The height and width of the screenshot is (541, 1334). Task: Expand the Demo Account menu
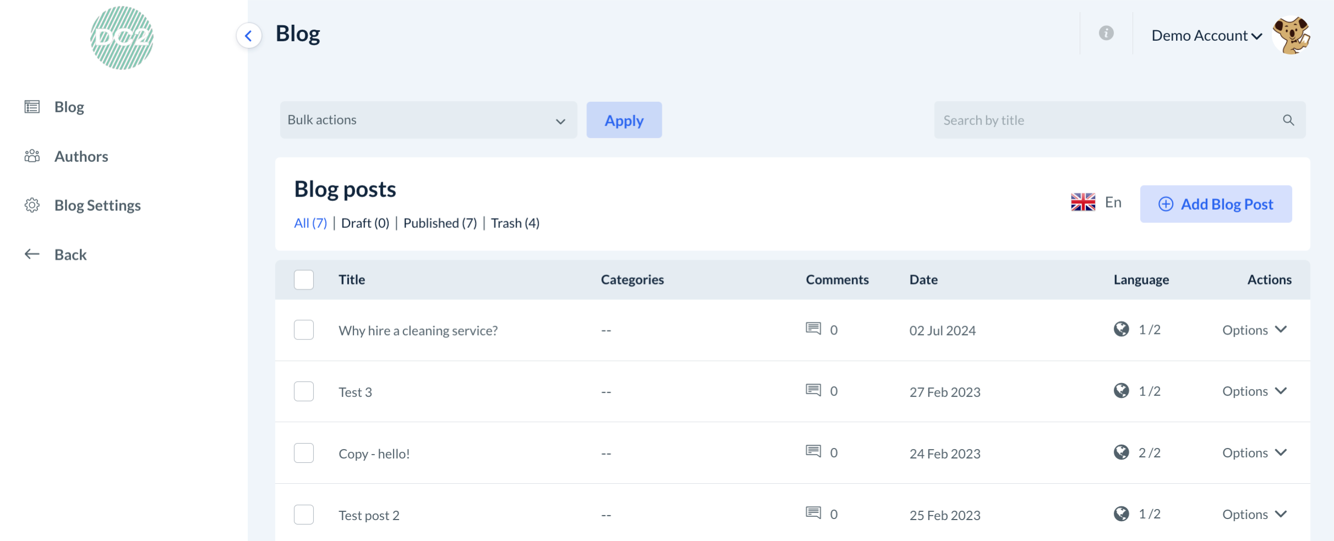click(1206, 36)
